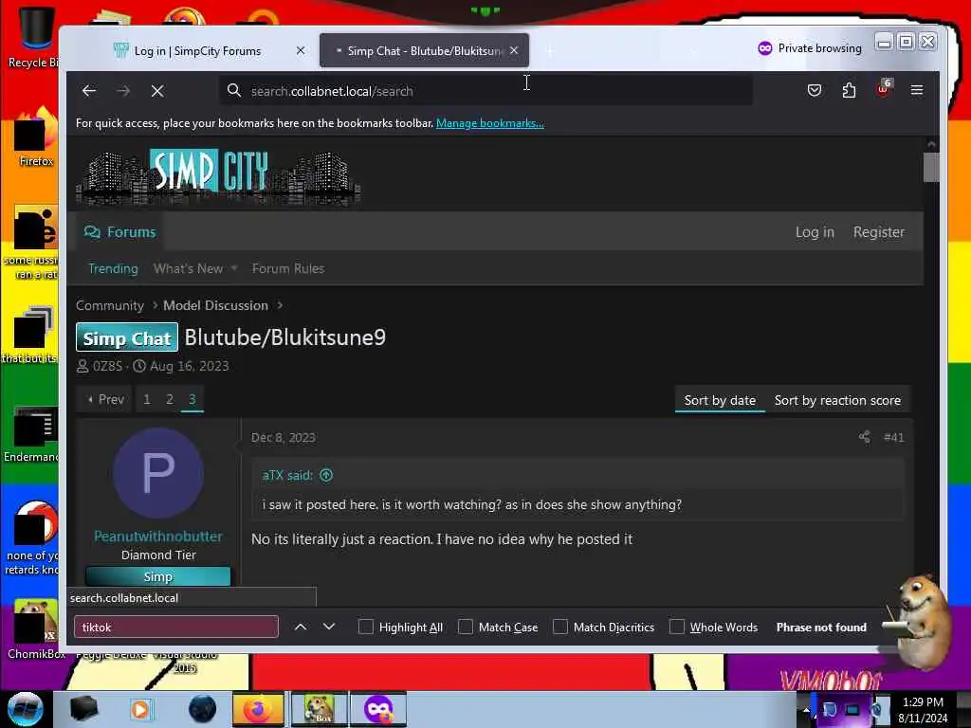Click the share icon on post #41

865,437
